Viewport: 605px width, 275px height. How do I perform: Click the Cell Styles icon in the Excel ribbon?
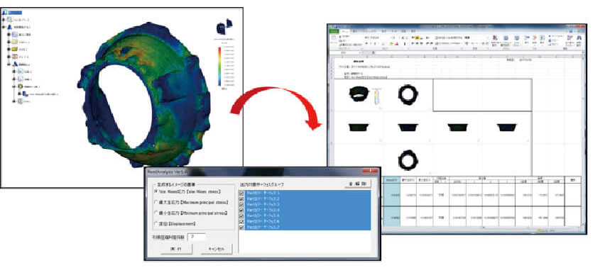pyautogui.click(x=516, y=38)
